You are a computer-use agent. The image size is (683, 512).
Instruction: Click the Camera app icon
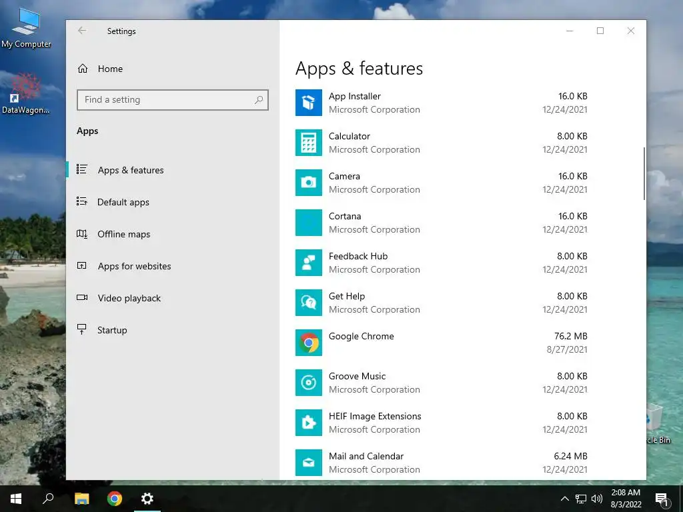(x=308, y=183)
